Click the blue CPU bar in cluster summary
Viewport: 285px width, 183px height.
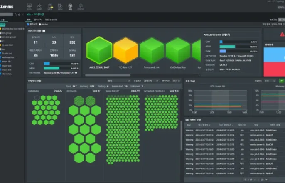click(x=47, y=64)
